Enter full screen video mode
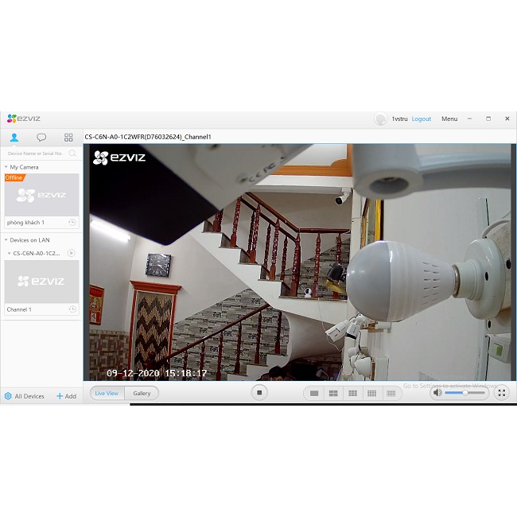 pyautogui.click(x=501, y=393)
